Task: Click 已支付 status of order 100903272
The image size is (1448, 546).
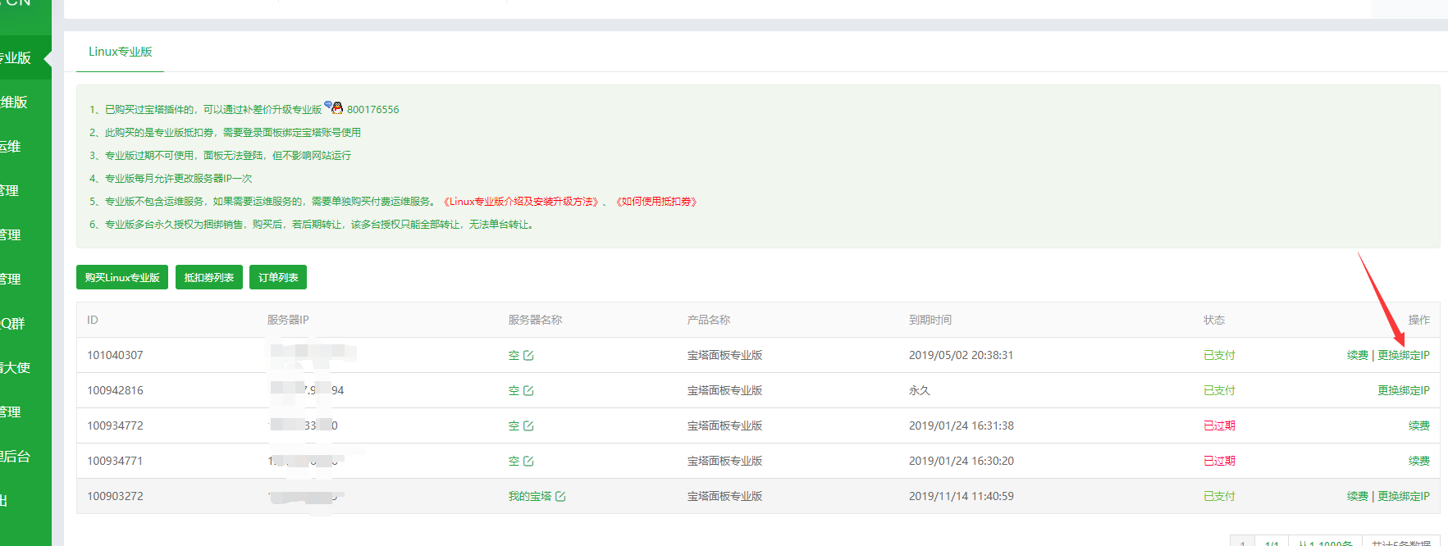Action: click(x=1219, y=497)
